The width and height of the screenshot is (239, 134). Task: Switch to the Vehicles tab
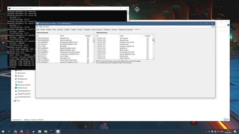coord(80,30)
